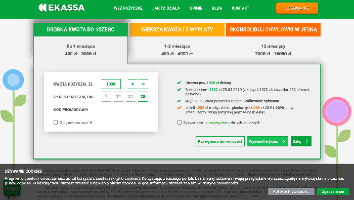Choose 14 days loan period
The width and height of the screenshot is (354, 200).
coord(118,97)
